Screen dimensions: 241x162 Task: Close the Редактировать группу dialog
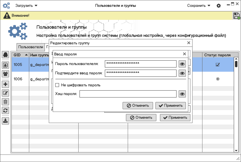tap(189, 43)
